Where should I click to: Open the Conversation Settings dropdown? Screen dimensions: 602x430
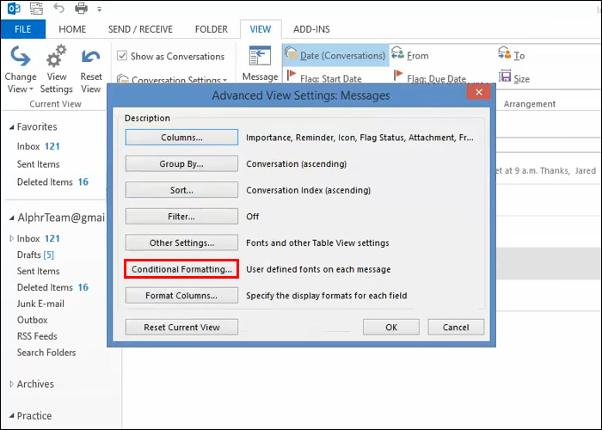pos(172,79)
